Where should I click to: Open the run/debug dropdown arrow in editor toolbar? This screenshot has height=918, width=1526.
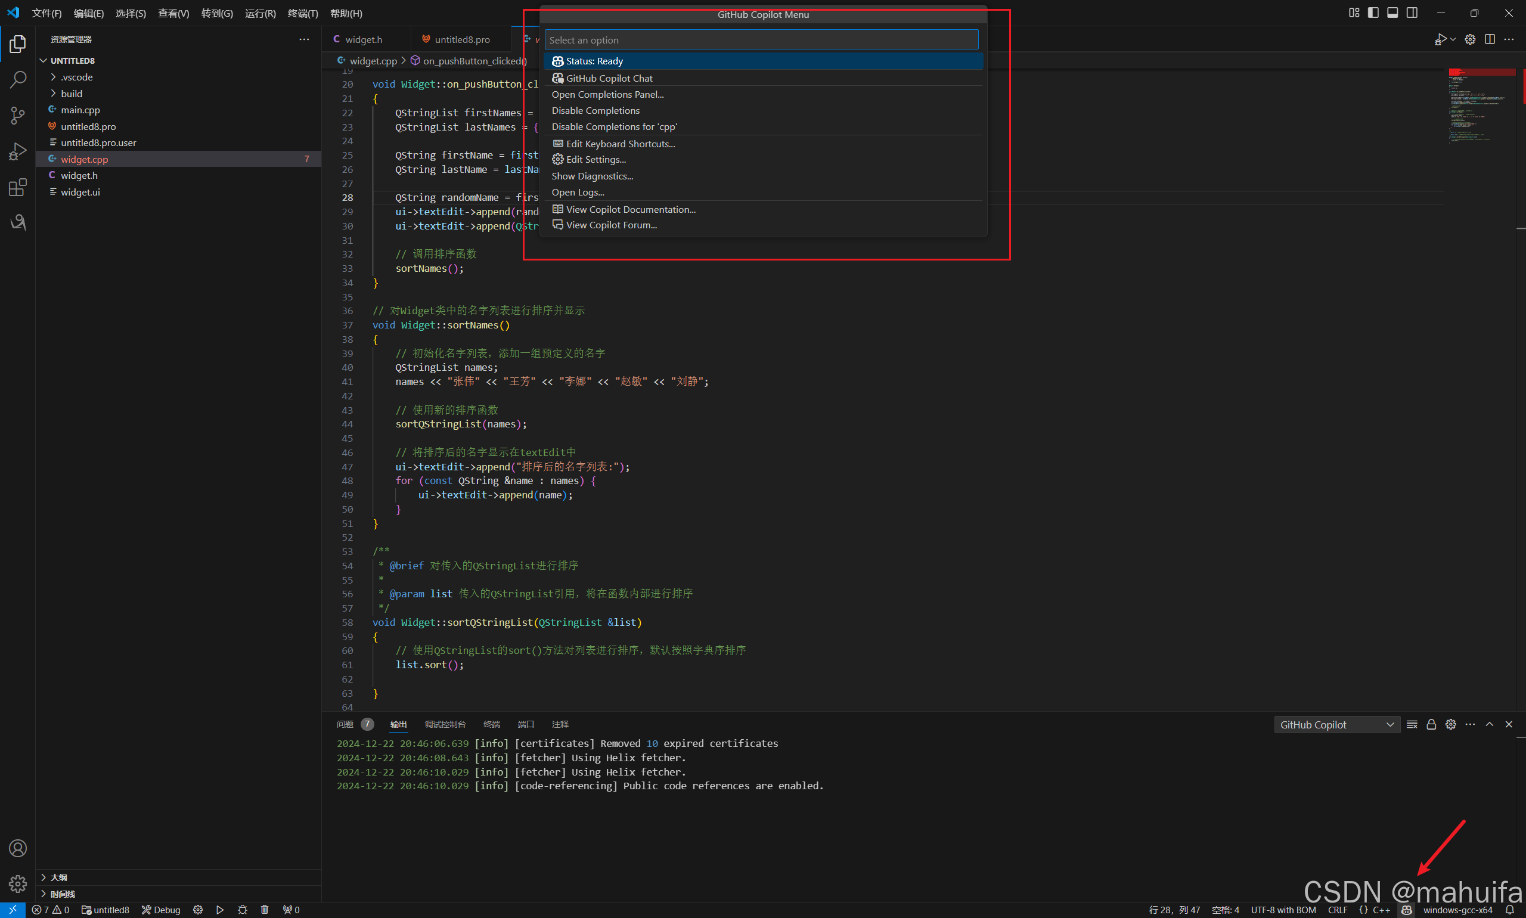tap(1453, 39)
